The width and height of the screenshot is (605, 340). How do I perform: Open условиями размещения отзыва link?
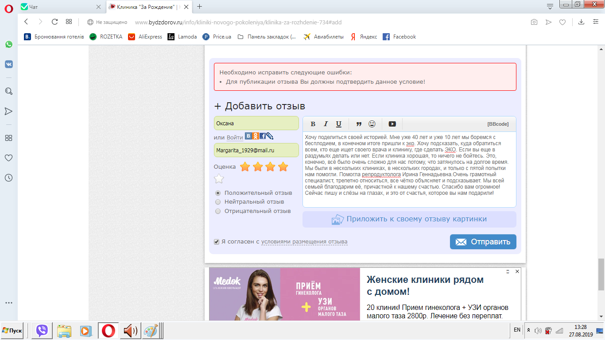pyautogui.click(x=304, y=242)
